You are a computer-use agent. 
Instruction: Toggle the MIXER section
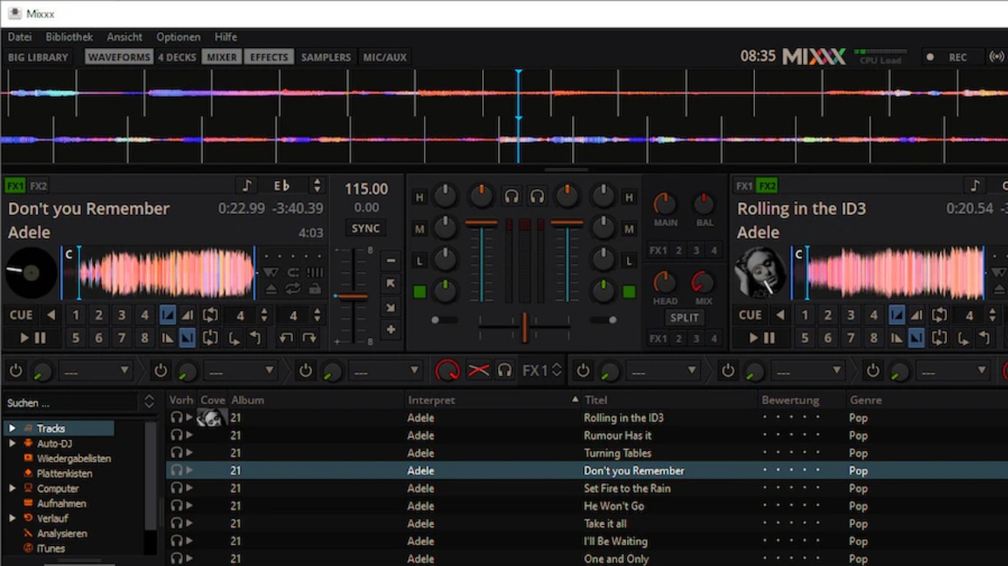(221, 57)
